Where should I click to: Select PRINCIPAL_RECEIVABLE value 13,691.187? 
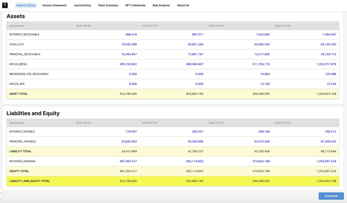195,54
